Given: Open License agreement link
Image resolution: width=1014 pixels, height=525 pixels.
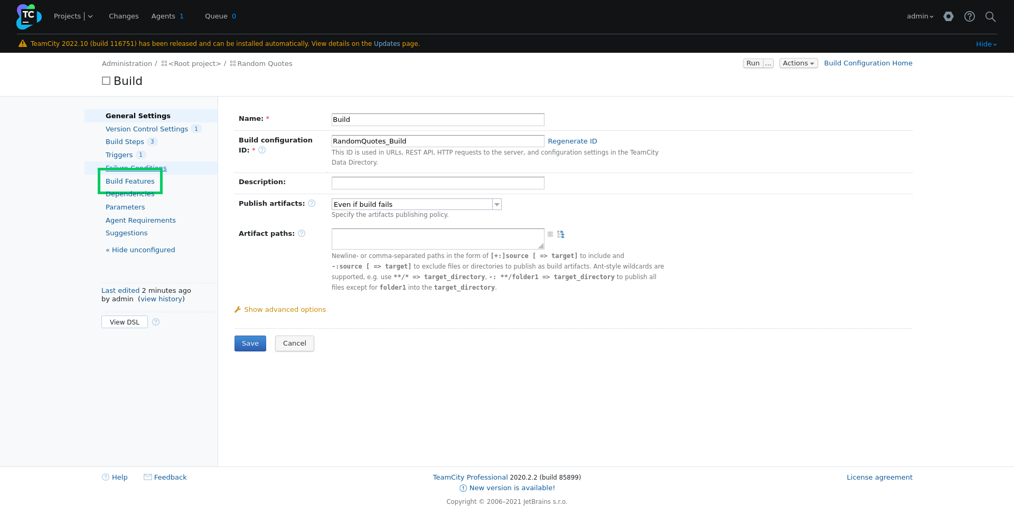Looking at the screenshot, I should click(879, 478).
